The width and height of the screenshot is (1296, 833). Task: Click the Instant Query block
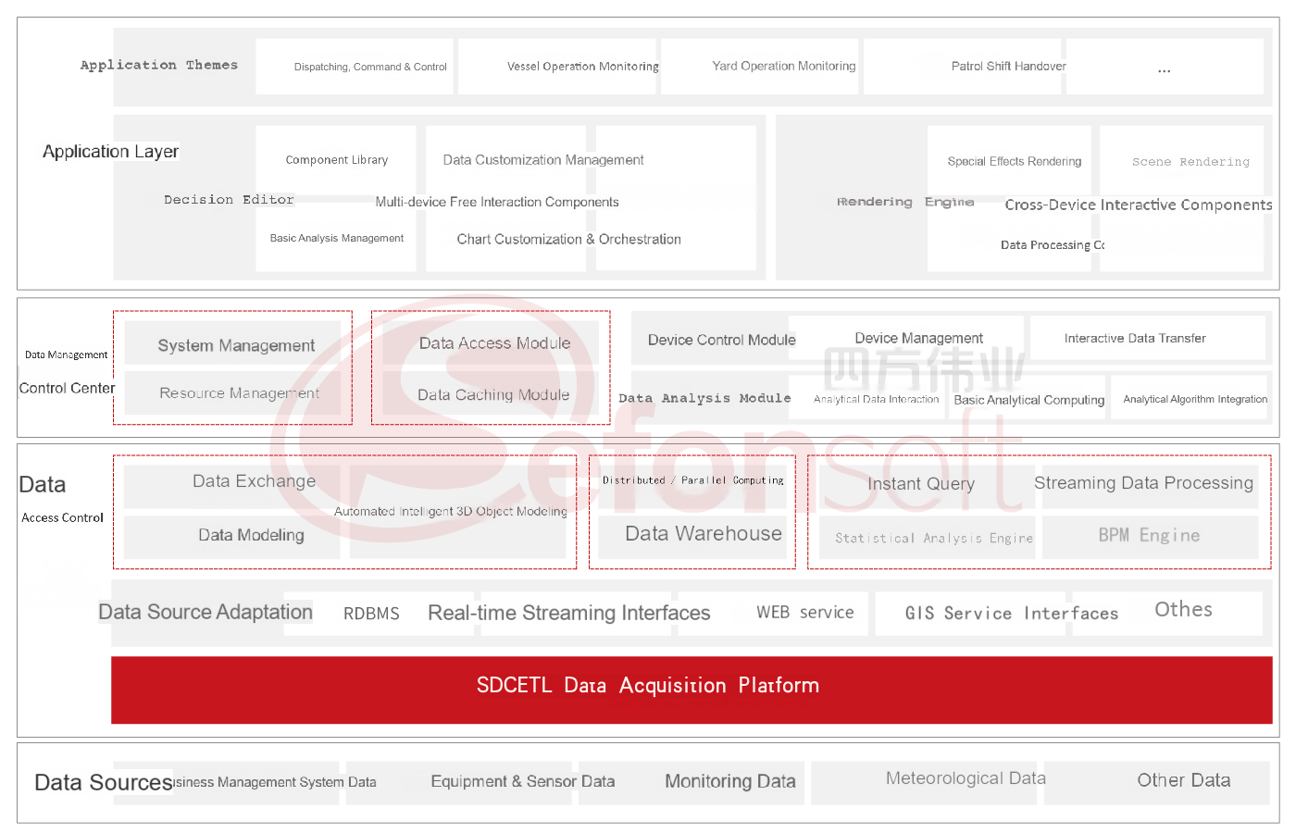(x=921, y=484)
